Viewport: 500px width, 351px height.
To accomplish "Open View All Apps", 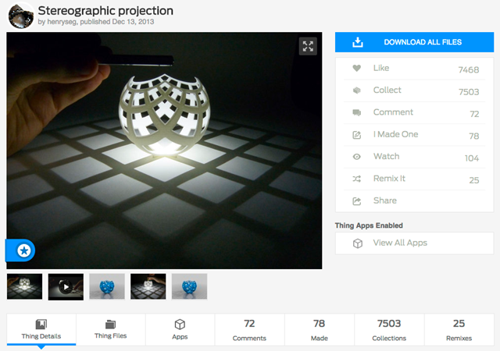I will [x=414, y=243].
